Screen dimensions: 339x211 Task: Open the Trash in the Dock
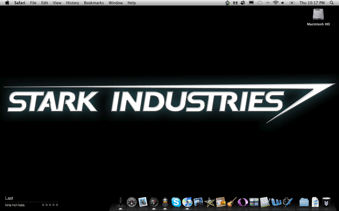click(x=326, y=202)
